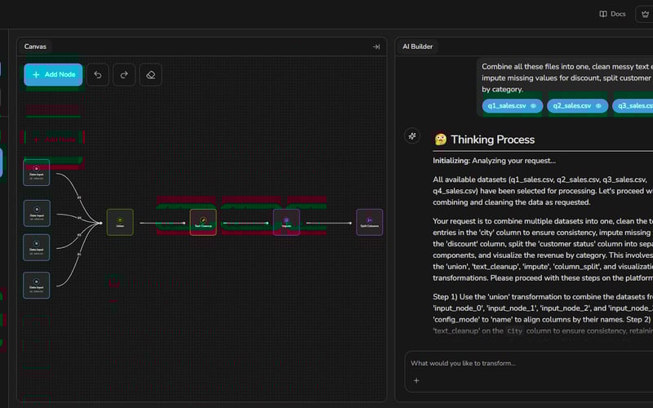
Task: Select the Text Cleanup node
Action: click(203, 222)
